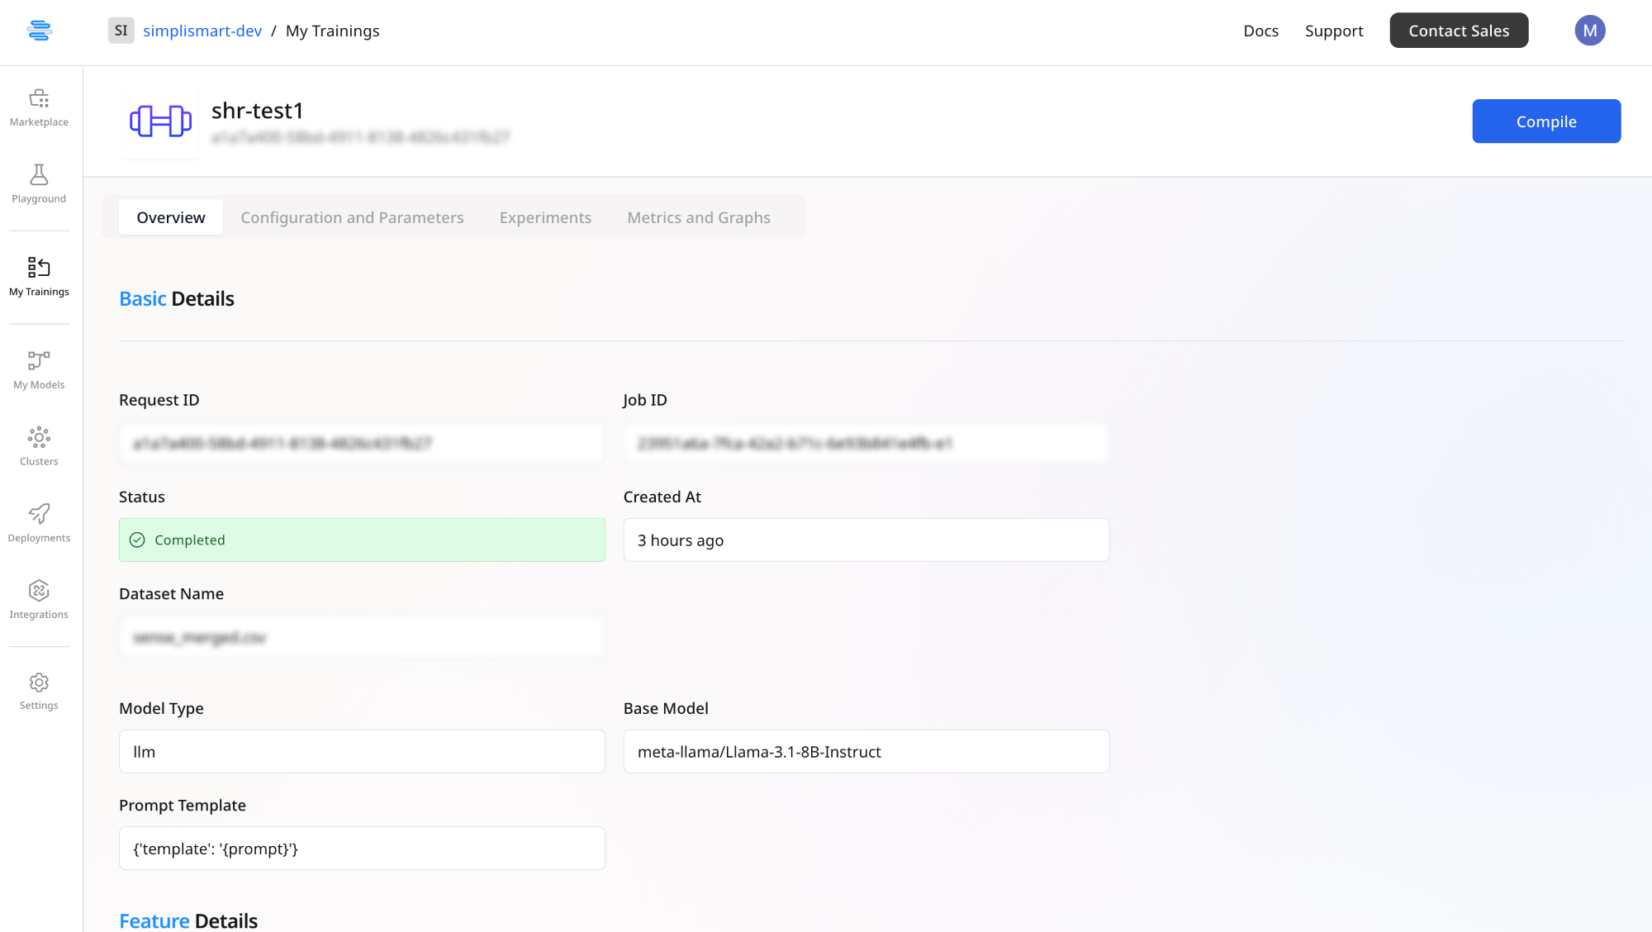Click the Feature Details heading
This screenshot has width=1652, height=932.
click(188, 920)
